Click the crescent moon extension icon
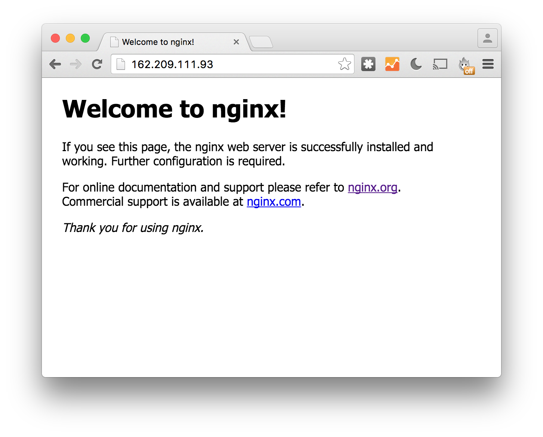The image size is (543, 437). 416,64
